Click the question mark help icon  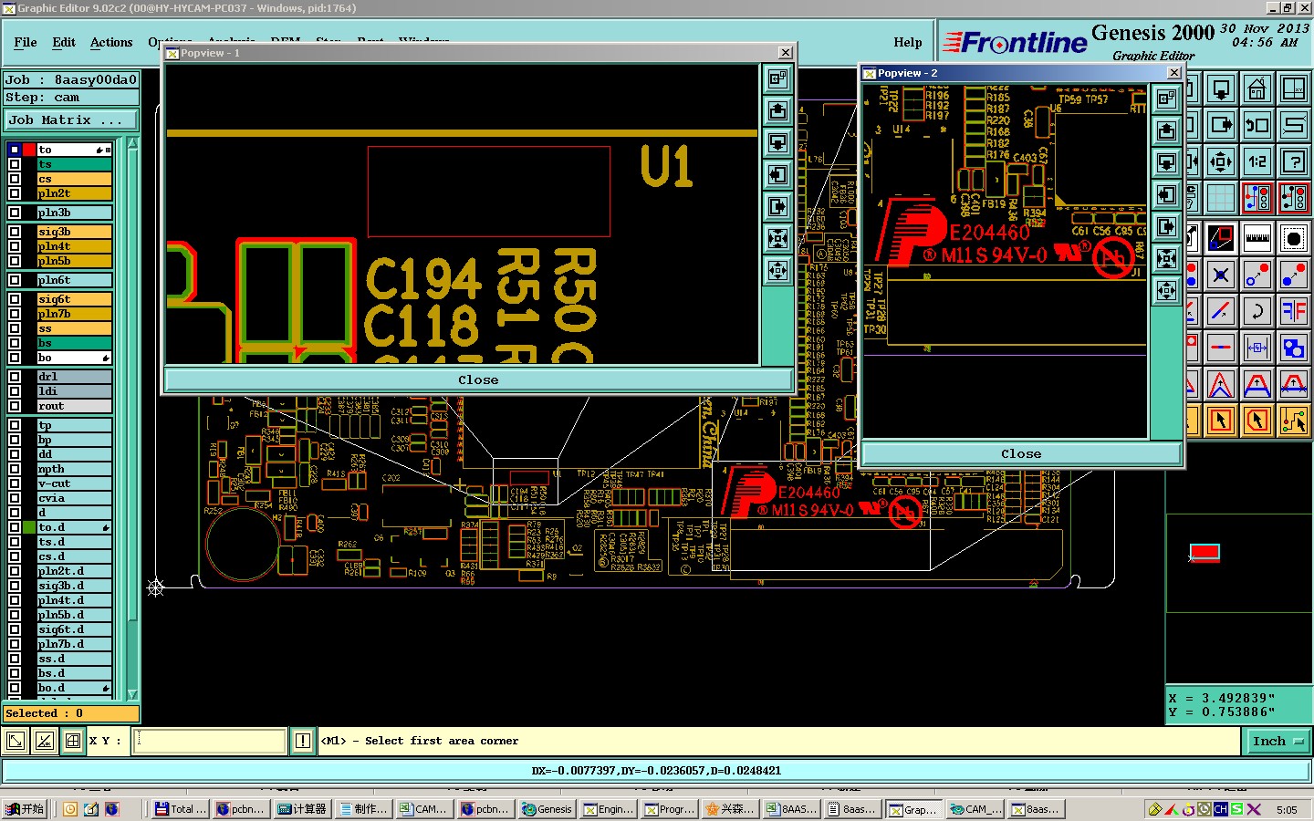(x=1294, y=161)
